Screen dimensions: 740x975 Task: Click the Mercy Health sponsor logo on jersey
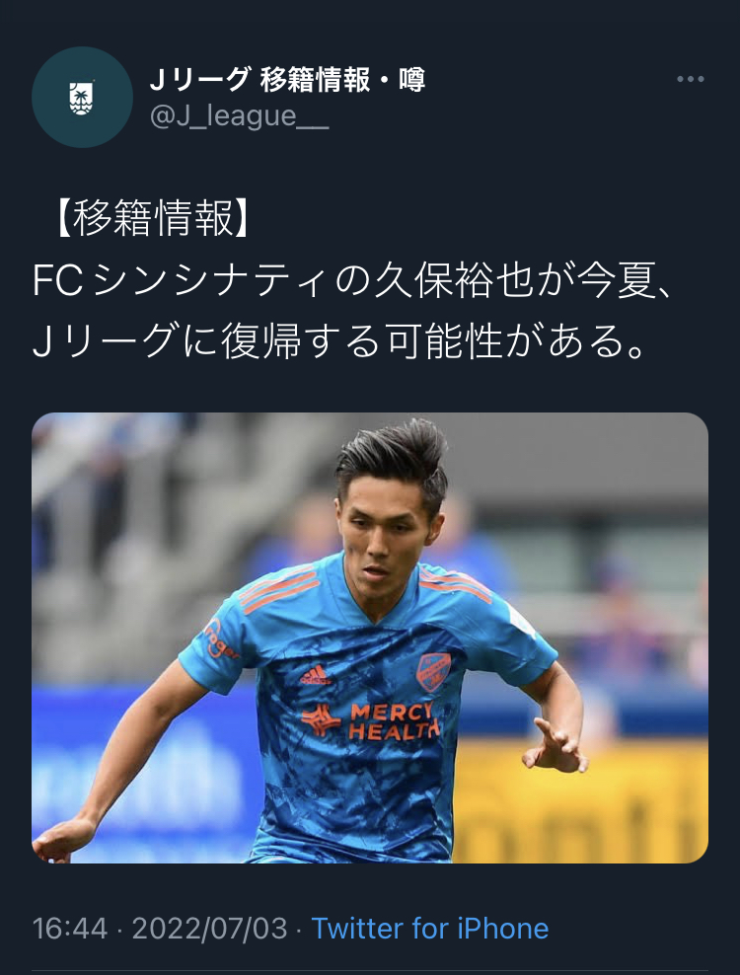tap(371, 721)
